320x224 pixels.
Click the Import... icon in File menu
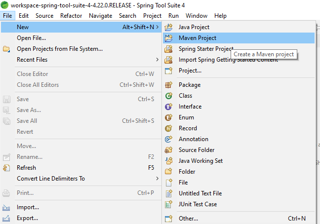[x=6, y=207]
